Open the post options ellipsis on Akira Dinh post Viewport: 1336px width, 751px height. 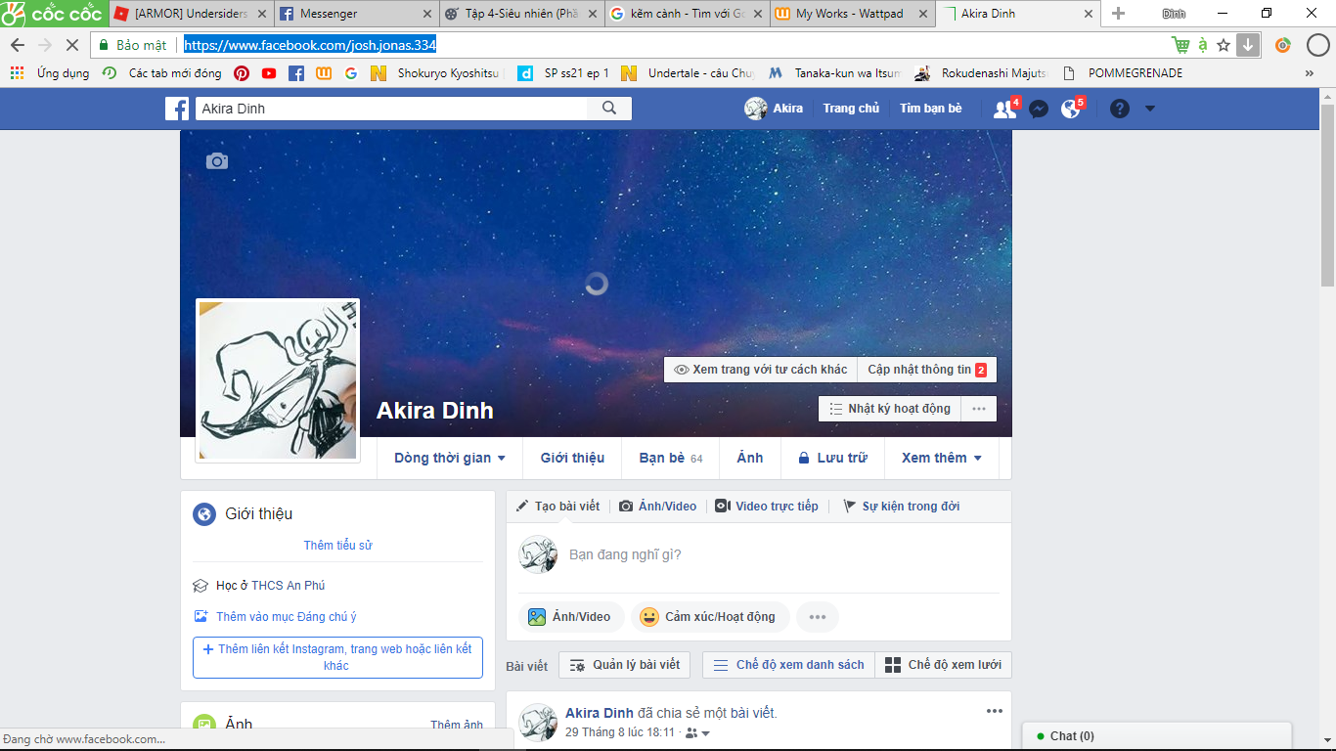[995, 711]
